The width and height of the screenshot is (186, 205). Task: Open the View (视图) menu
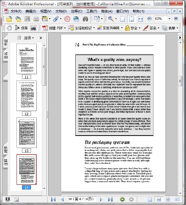tap(46, 11)
